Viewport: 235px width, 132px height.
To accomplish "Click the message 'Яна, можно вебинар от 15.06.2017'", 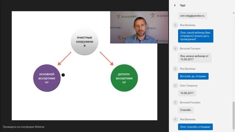I will point(195,58).
